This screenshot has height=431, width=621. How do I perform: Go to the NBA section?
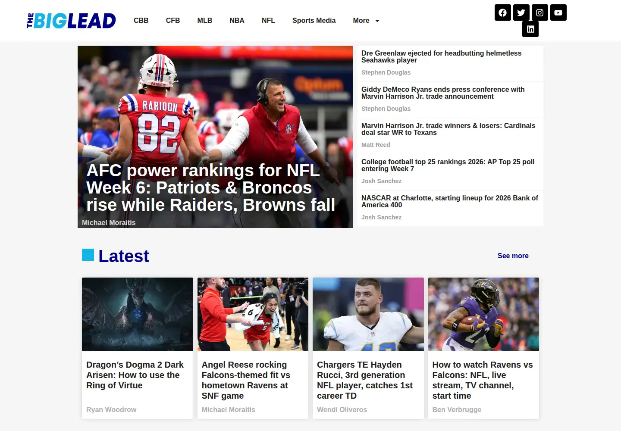point(237,20)
